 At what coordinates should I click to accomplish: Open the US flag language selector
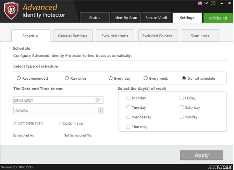pyautogui.click(x=199, y=3)
